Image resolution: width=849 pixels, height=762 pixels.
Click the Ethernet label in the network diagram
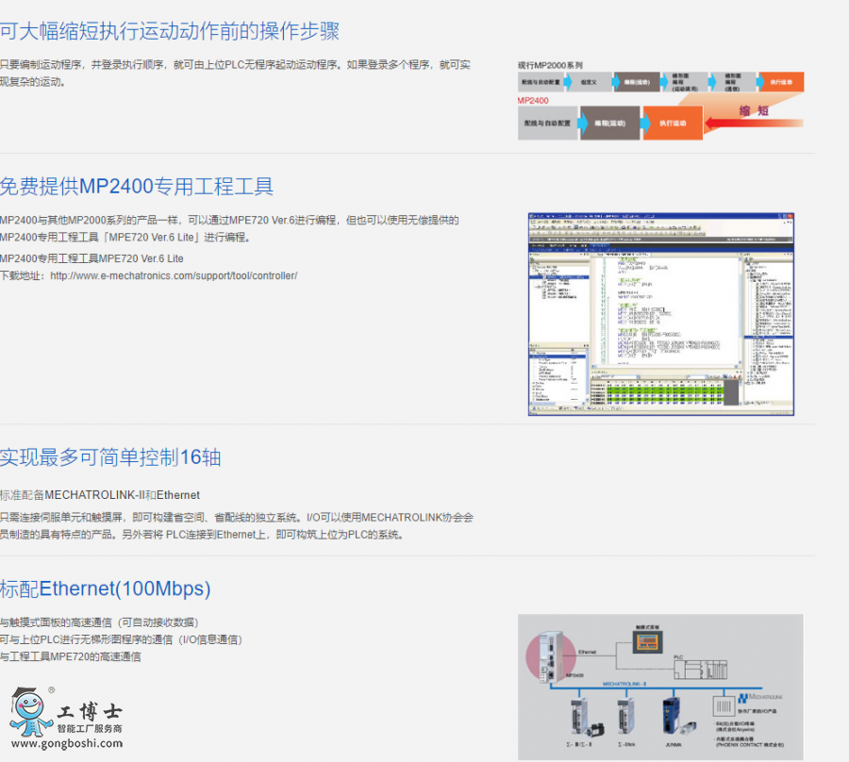(x=587, y=653)
